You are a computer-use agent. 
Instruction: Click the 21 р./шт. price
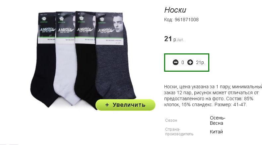(174, 39)
